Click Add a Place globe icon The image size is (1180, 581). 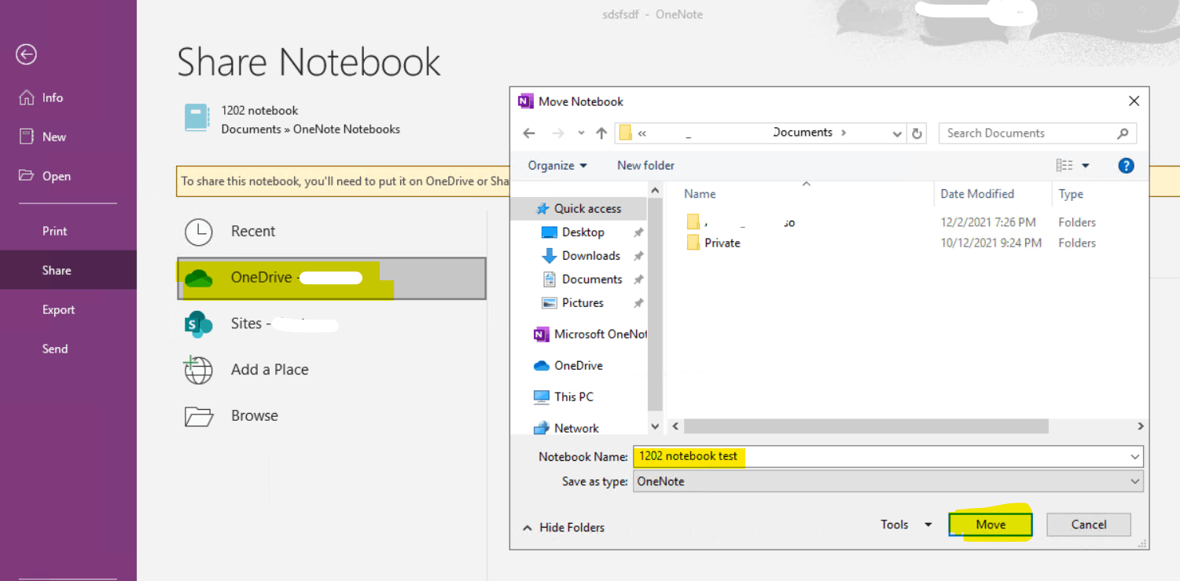[198, 370]
